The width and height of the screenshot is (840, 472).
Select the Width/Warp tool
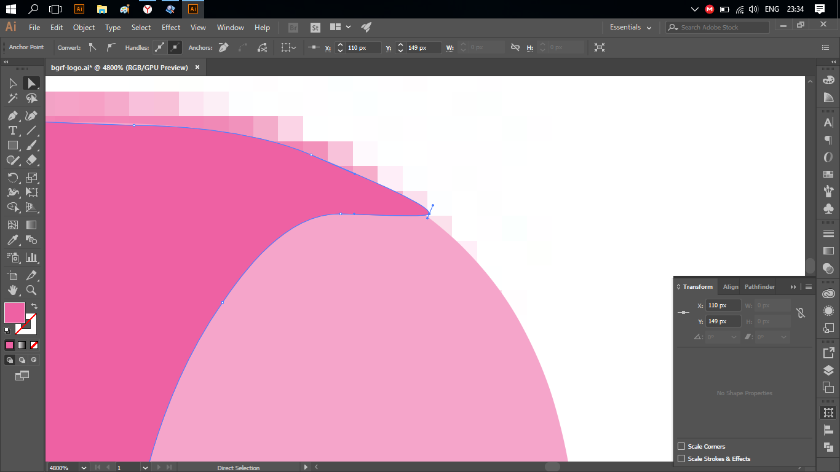pyautogui.click(x=13, y=192)
